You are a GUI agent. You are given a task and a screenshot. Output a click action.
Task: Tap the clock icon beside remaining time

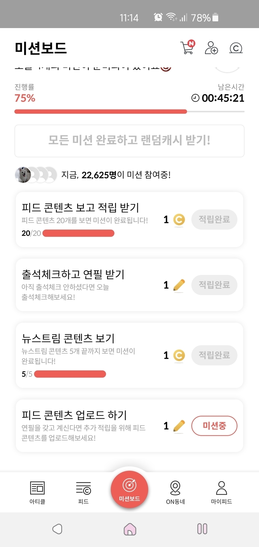coord(195,98)
